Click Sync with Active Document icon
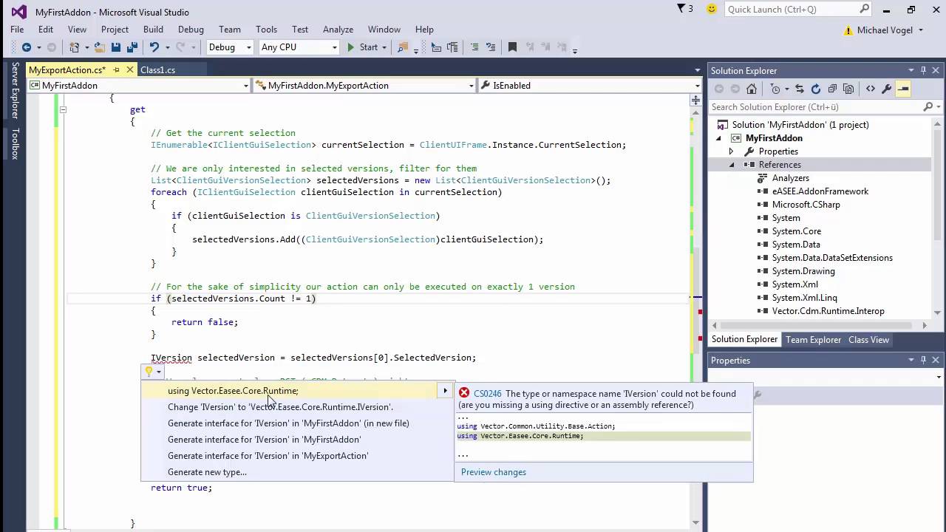Image resolution: width=946 pixels, height=532 pixels. pos(800,89)
